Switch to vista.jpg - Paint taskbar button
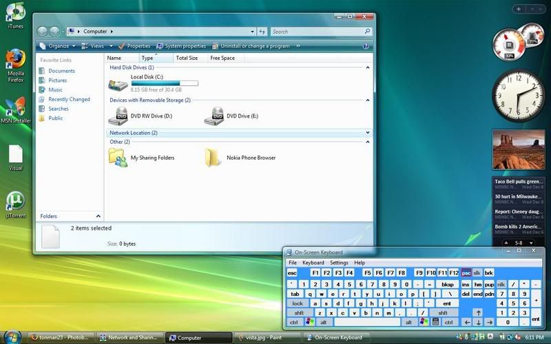 click(x=267, y=338)
